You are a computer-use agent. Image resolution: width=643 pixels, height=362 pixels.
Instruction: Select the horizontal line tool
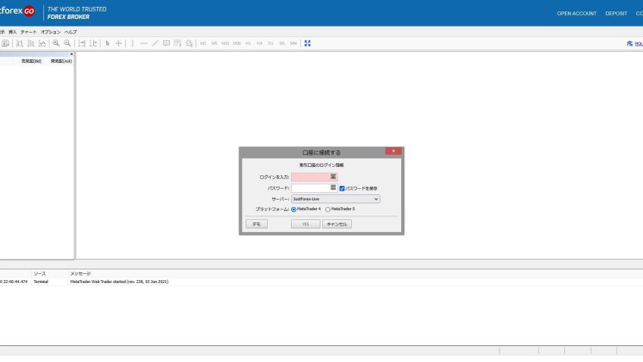click(x=144, y=43)
